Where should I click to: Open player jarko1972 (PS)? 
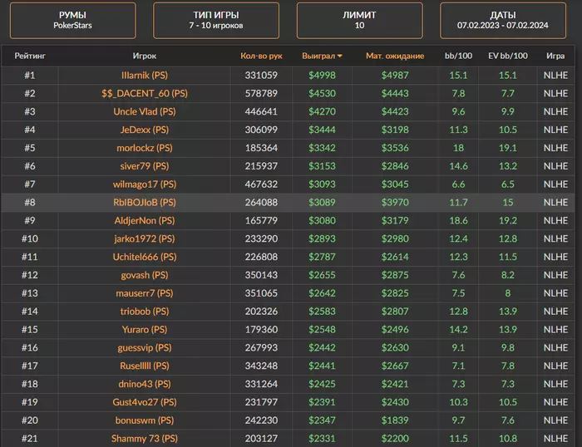[x=145, y=239]
